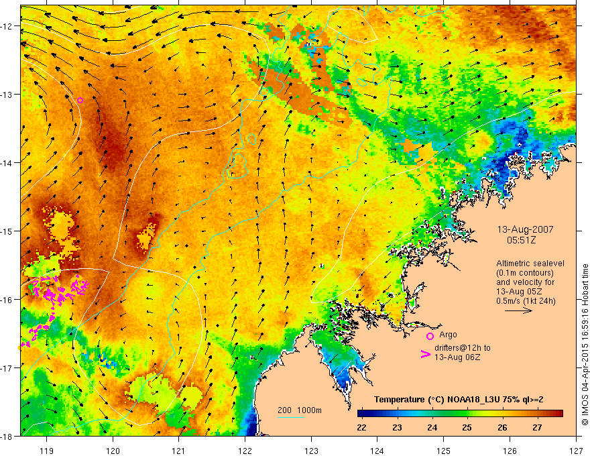This screenshot has height=456, width=590.
Task: Click the colorbar value 24
Action: 432,427
